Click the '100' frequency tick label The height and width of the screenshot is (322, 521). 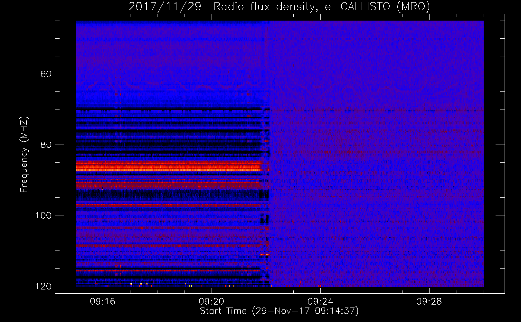tap(43, 215)
